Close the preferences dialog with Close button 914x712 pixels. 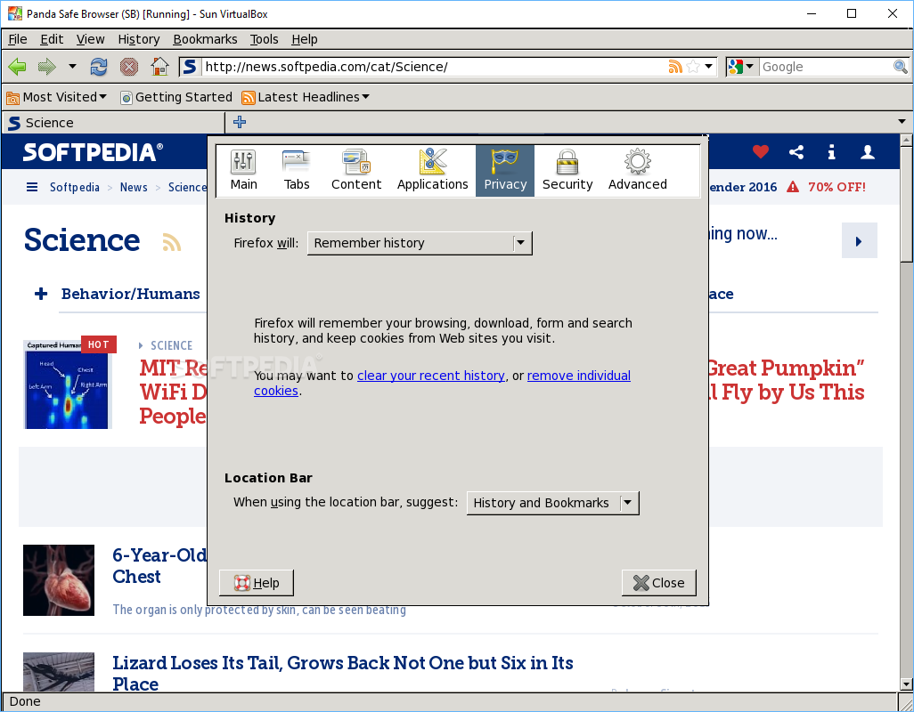click(x=658, y=583)
